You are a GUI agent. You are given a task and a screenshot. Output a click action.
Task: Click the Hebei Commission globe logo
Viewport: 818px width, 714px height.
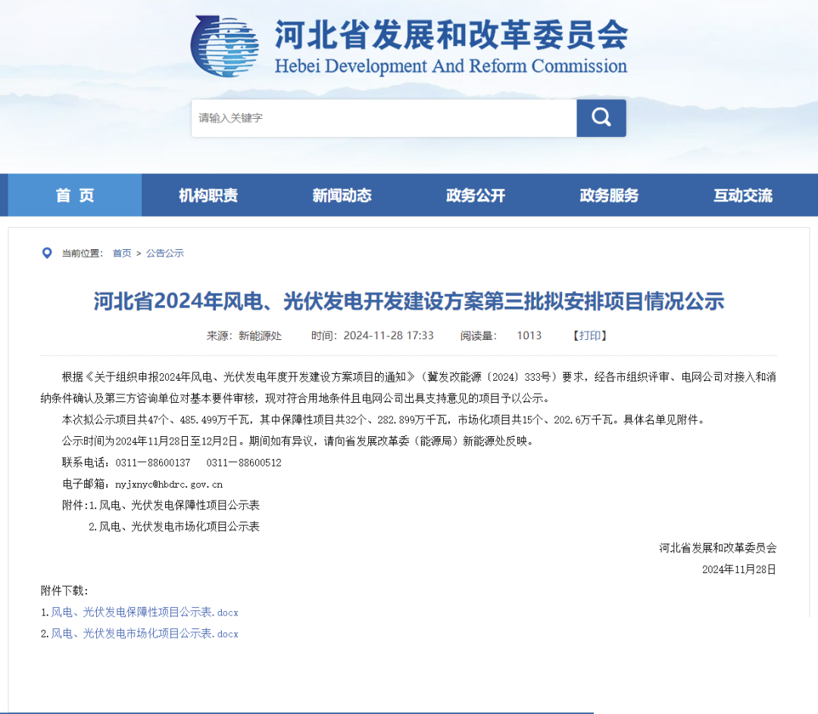pyautogui.click(x=224, y=46)
